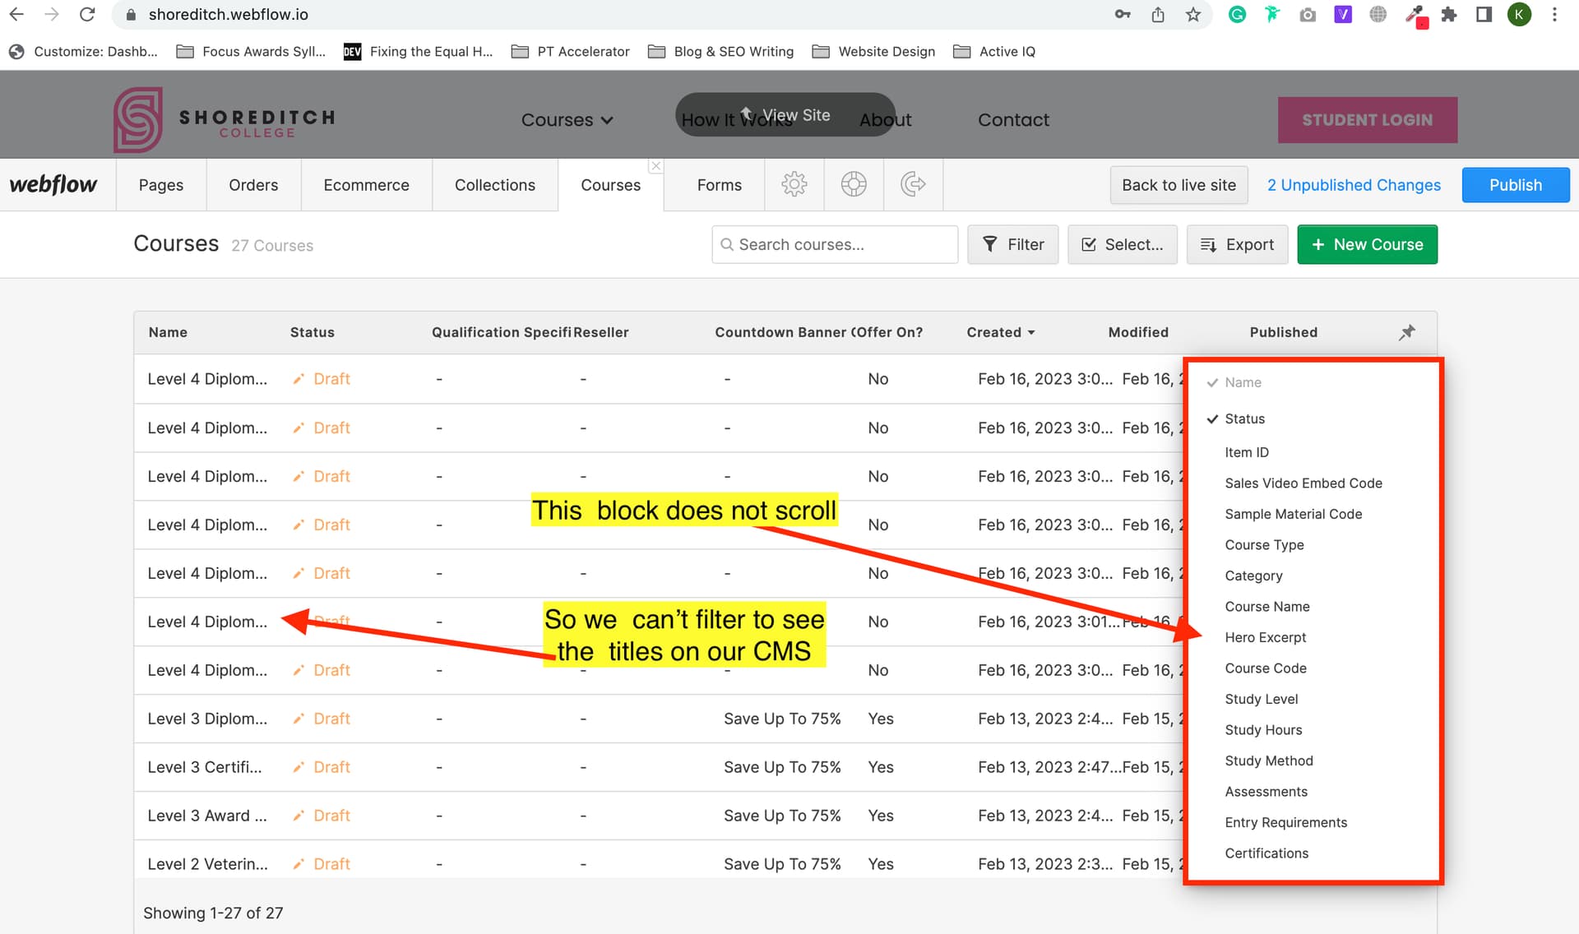Enable the Course Name column
The height and width of the screenshot is (934, 1579).
click(x=1266, y=607)
